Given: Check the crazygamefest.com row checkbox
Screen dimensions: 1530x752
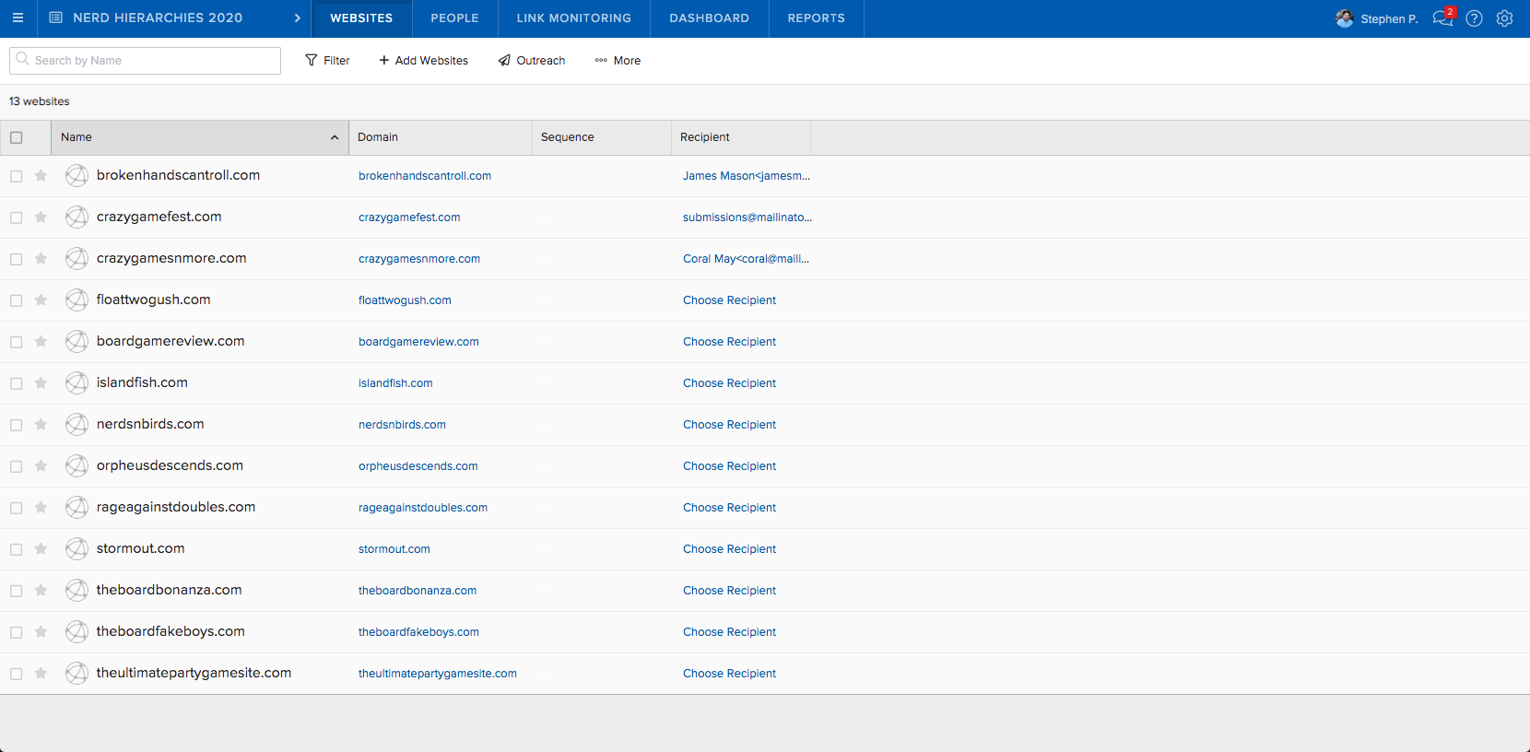Looking at the screenshot, I should [17, 217].
